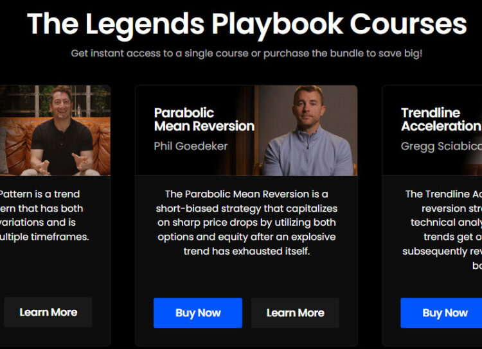Select the Parabolic Mean Reversion title
Image resolution: width=482 pixels, height=349 pixels.
204,119
